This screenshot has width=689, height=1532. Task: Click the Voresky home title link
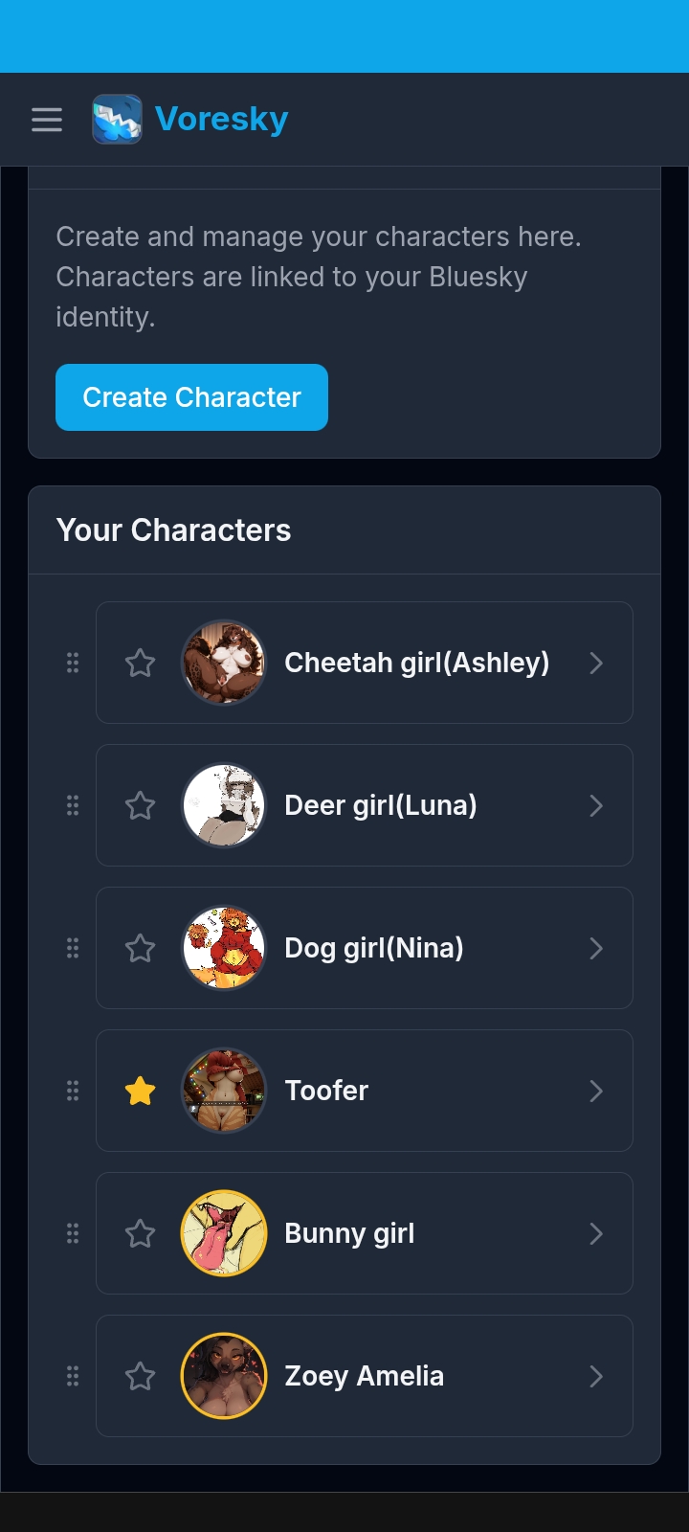pyautogui.click(x=221, y=120)
